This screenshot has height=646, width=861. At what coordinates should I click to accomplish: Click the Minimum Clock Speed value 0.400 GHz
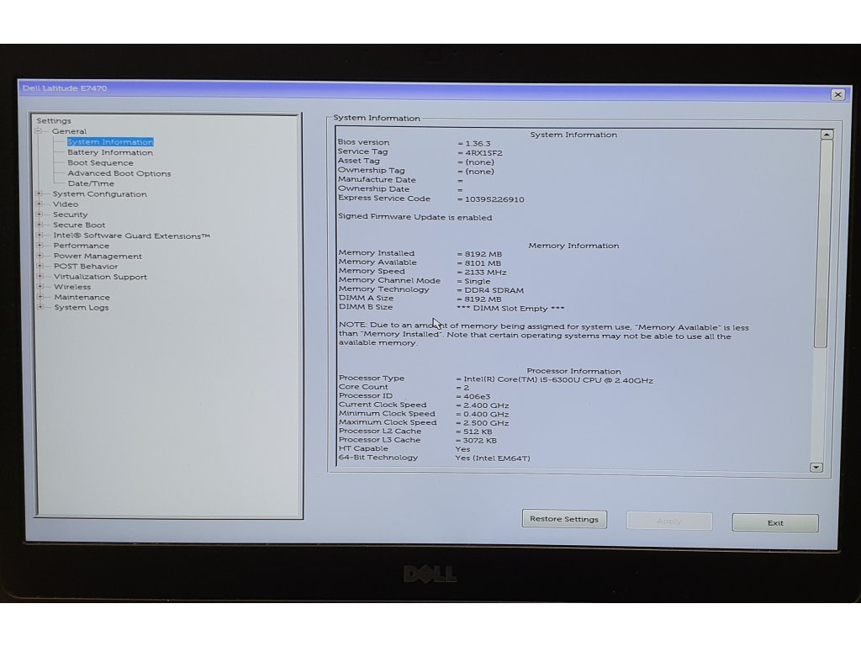pos(485,414)
